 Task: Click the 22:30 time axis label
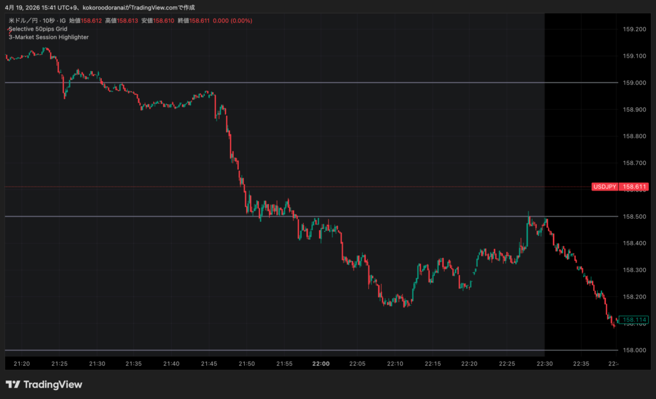pos(545,363)
